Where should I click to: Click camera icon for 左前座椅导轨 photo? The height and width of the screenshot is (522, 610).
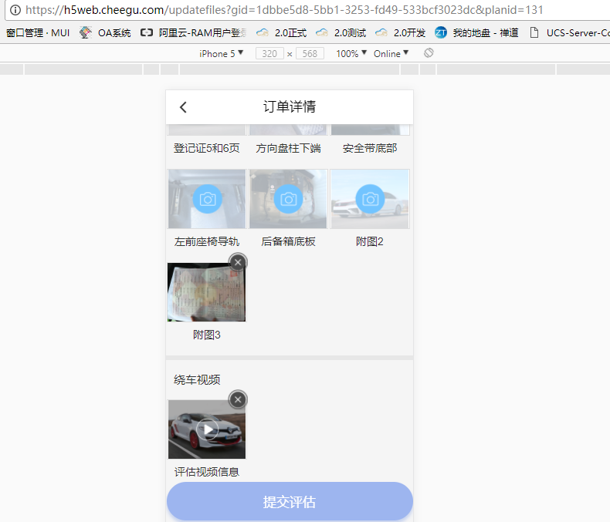(x=207, y=199)
